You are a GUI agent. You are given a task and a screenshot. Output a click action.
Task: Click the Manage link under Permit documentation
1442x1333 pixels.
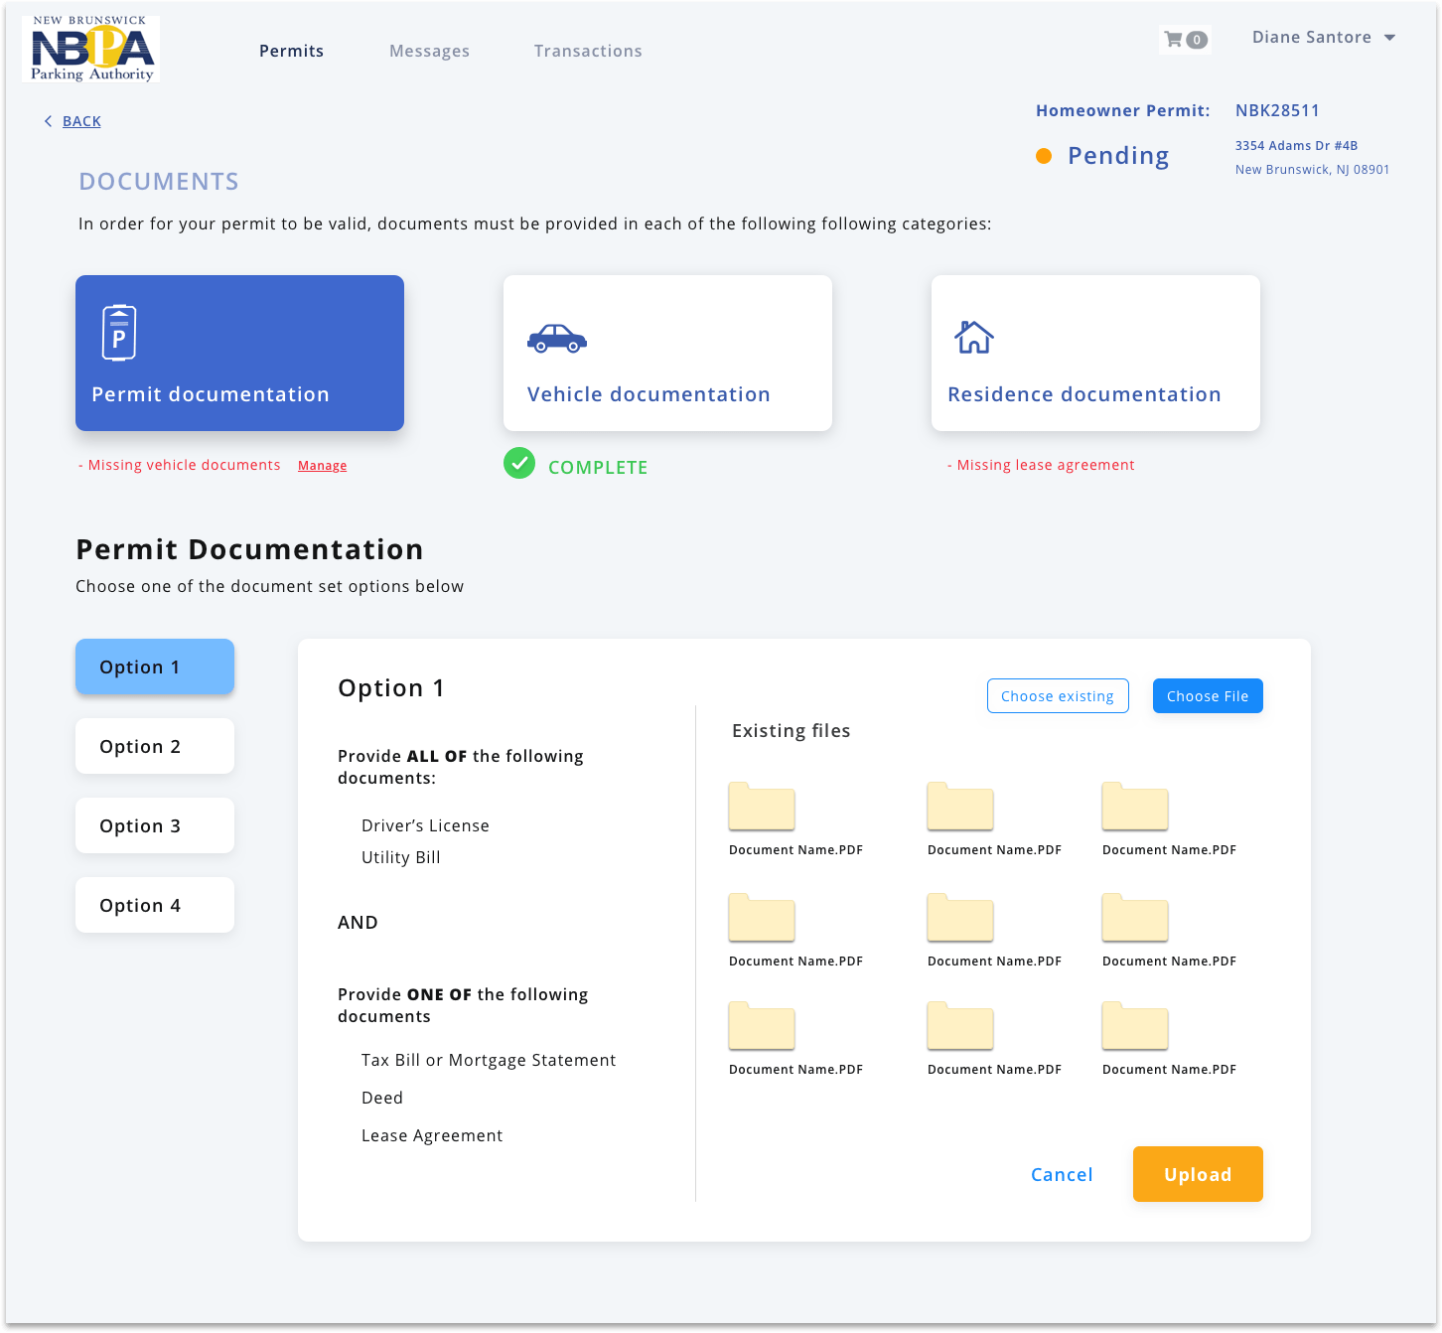[x=322, y=465]
